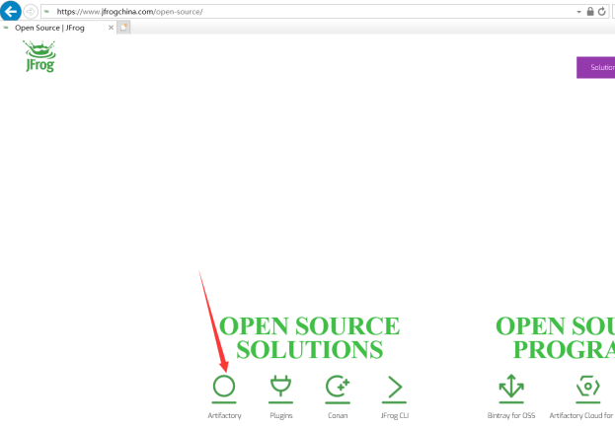Image resolution: width=615 pixels, height=428 pixels.
Task: Click the security lock icon
Action: (590, 12)
